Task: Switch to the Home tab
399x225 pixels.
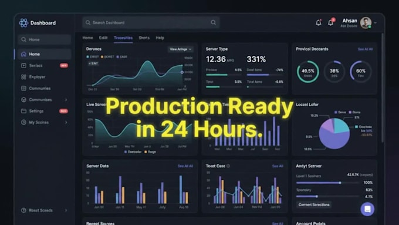Action: tap(88, 38)
